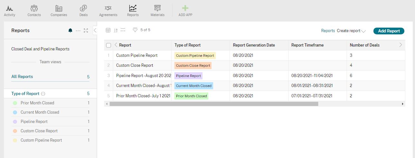415x158 pixels.
Task: Click the table view icon
Action: [108, 30]
